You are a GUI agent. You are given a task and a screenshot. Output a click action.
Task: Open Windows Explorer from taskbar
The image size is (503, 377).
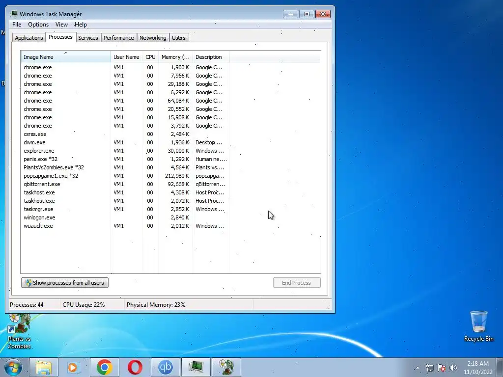click(x=44, y=367)
